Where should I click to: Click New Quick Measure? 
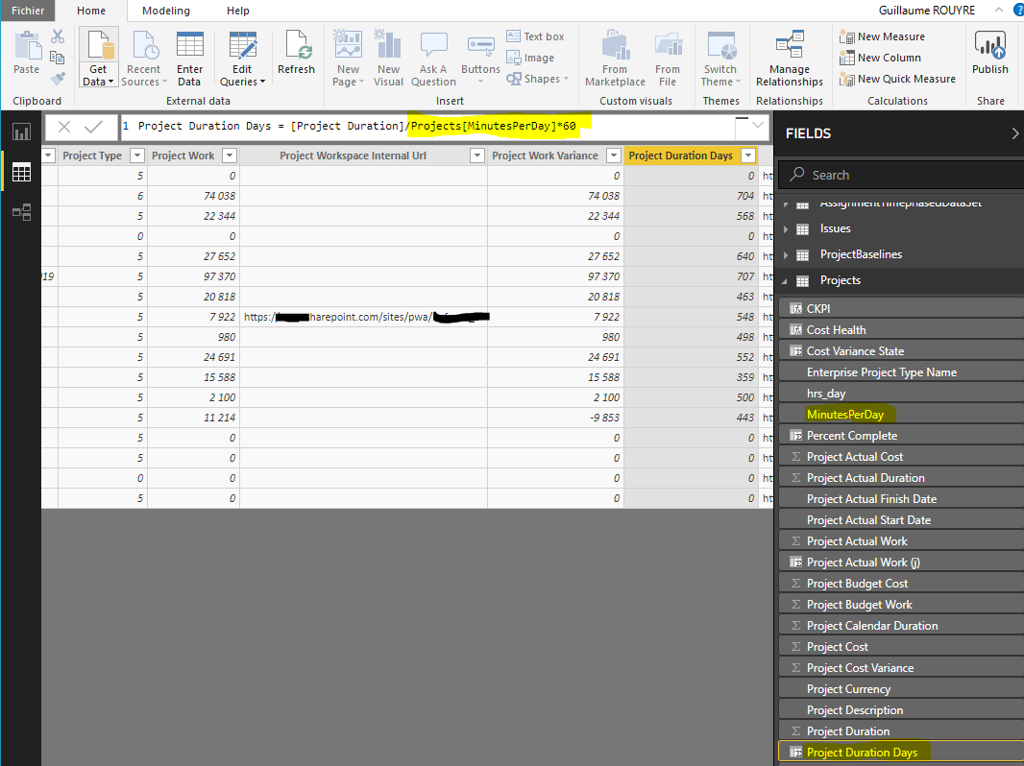[x=897, y=79]
